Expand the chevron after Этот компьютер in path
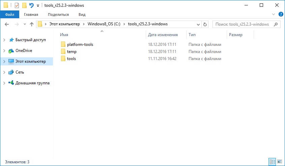285x166 pixels. (x=84, y=24)
